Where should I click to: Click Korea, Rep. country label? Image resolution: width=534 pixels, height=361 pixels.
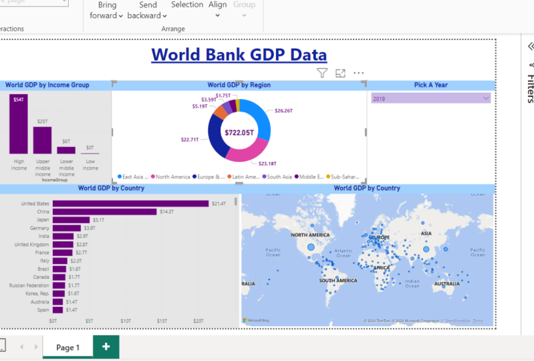click(37, 293)
